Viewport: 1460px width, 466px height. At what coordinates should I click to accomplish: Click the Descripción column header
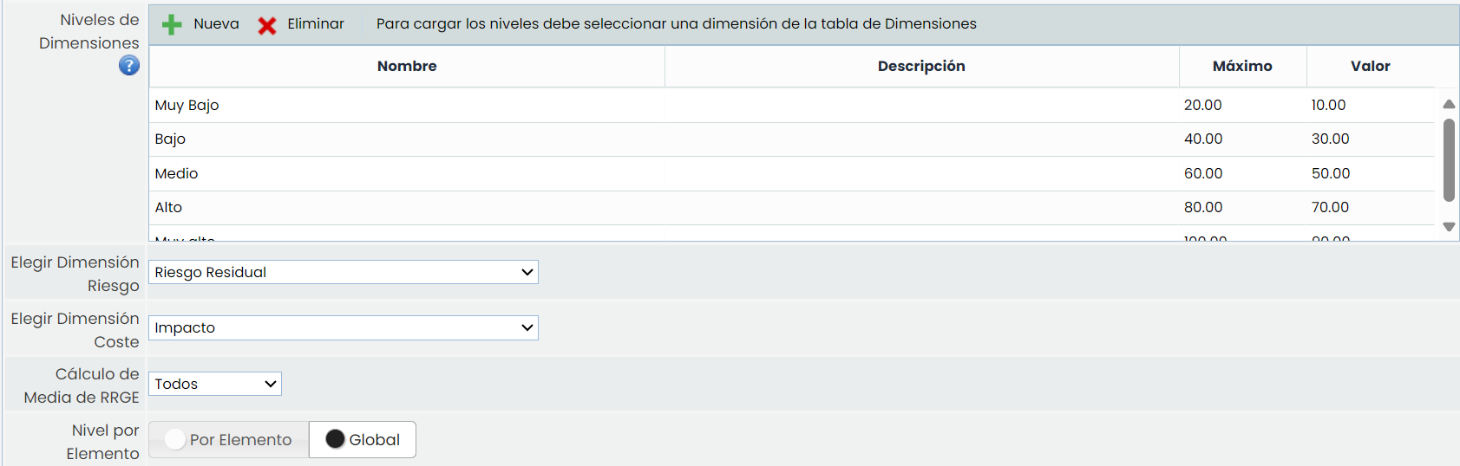[x=921, y=66]
